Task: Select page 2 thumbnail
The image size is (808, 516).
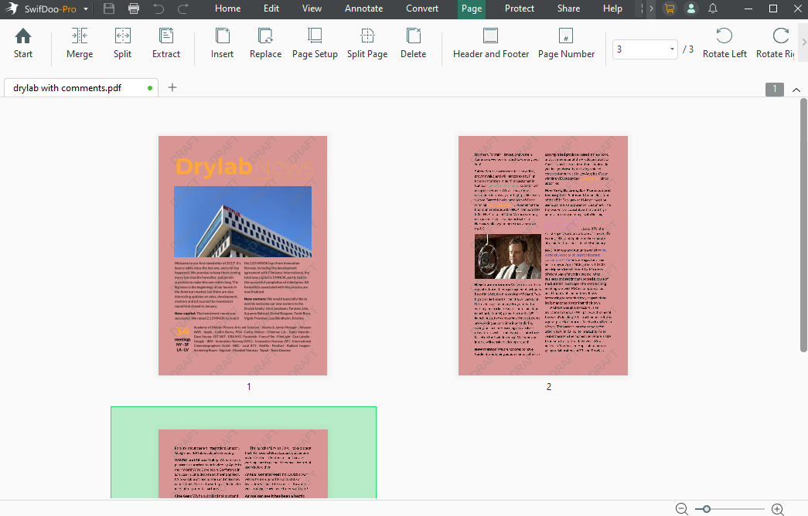Action: [x=543, y=256]
